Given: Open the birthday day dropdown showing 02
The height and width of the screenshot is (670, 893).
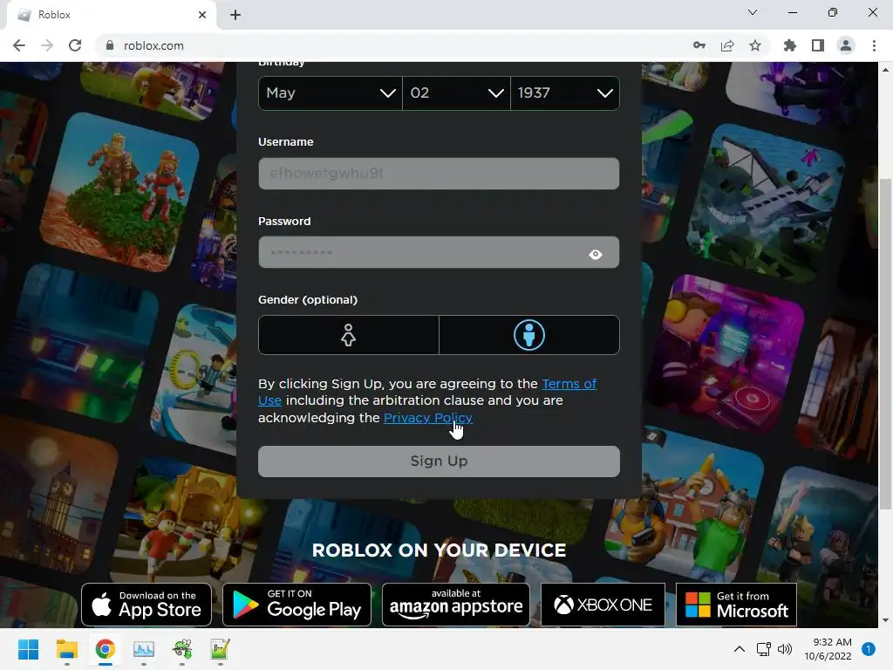Looking at the screenshot, I should click(456, 92).
